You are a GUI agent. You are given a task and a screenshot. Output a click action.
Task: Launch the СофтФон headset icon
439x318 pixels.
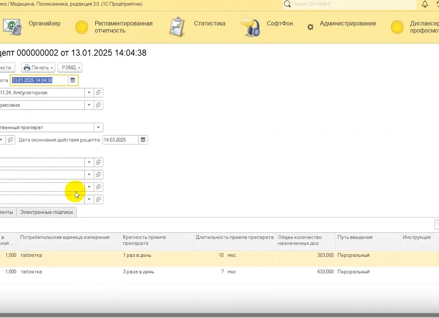point(250,27)
